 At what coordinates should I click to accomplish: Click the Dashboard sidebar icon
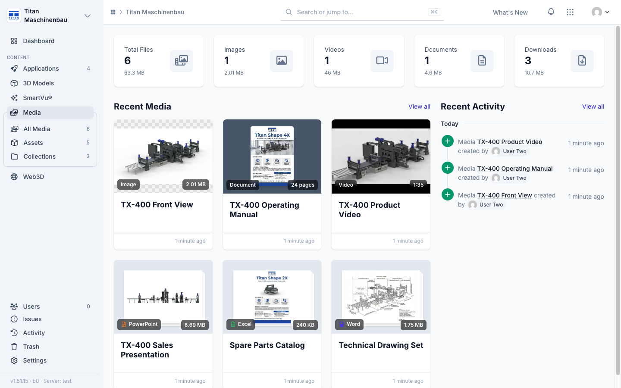tap(14, 41)
